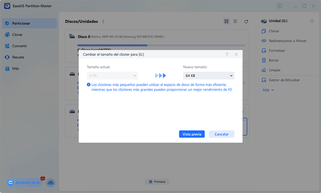Click the Vista previa button
This screenshot has height=193, width=321.
(192, 134)
